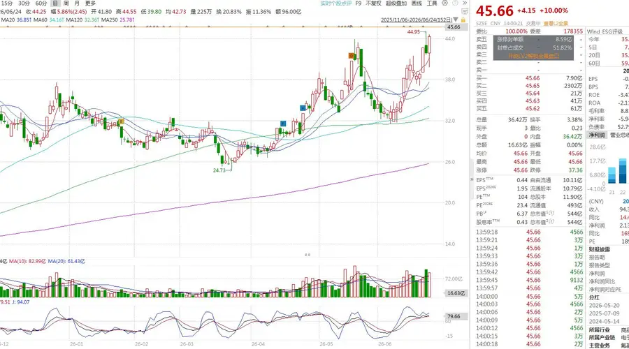Switch to the 60分 chart tab
629x349 pixels.
41,3
